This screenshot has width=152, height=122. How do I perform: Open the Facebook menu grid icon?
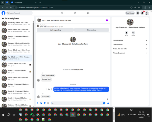click(138, 13)
